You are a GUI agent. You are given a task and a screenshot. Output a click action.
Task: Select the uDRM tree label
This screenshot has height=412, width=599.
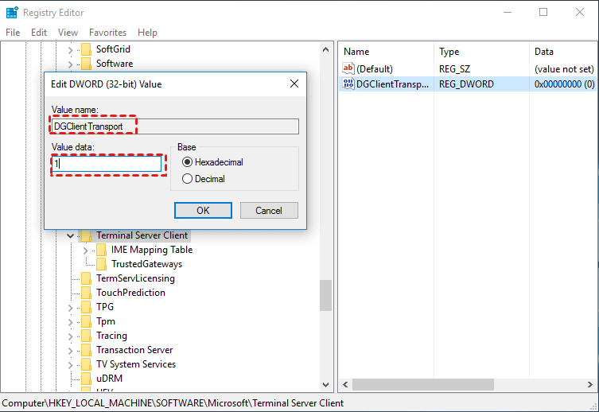click(109, 379)
